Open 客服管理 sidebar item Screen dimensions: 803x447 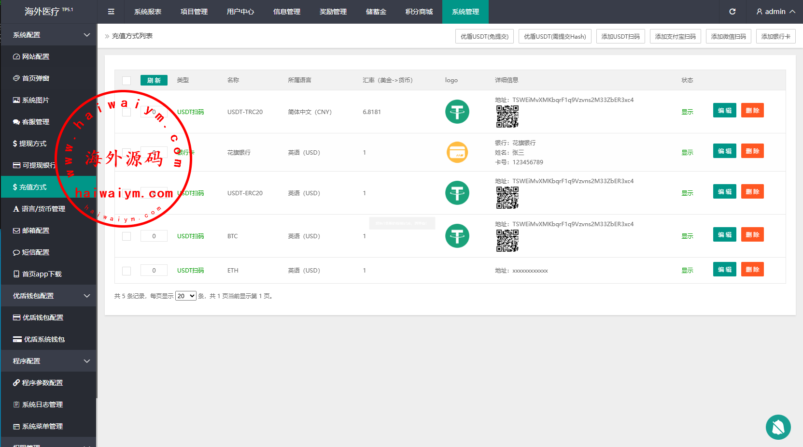[48, 122]
